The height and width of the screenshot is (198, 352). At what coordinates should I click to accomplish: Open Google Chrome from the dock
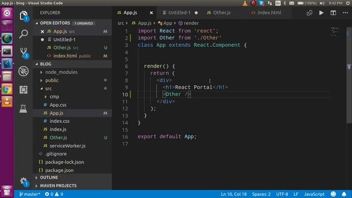pos(7,89)
